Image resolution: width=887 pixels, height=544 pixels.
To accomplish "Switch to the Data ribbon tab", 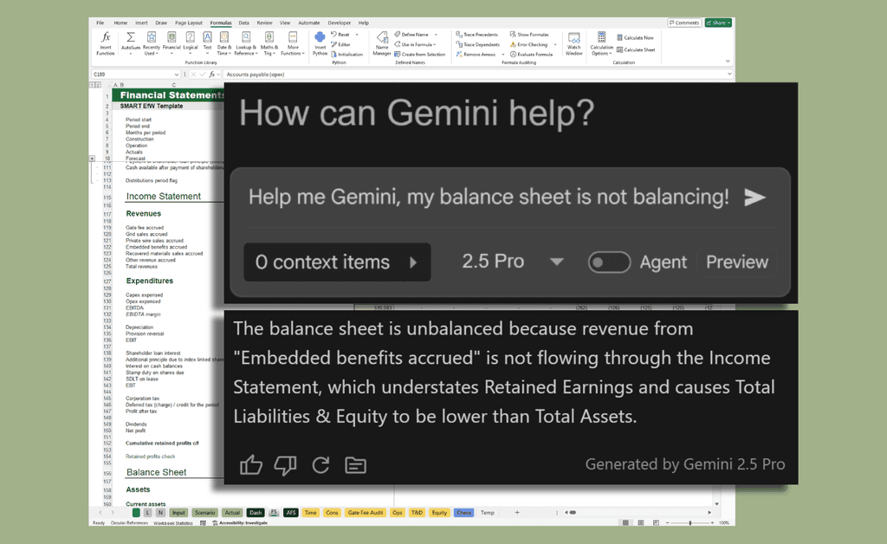I will coord(244,23).
